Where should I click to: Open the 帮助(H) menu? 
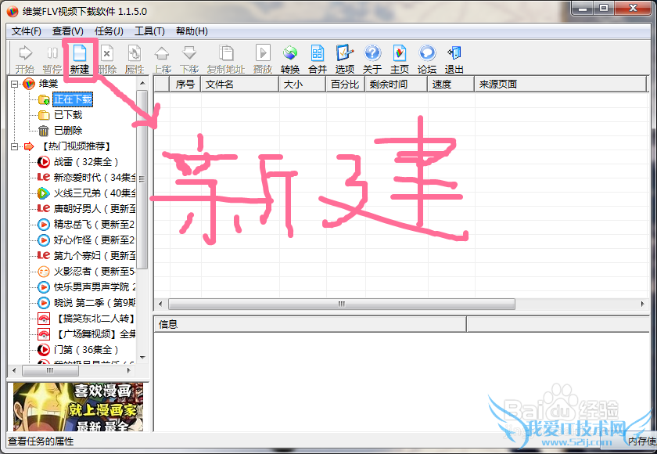pyautogui.click(x=192, y=31)
